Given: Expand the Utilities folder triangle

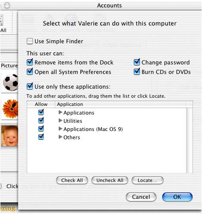Looking at the screenshot, I should click(60, 121).
